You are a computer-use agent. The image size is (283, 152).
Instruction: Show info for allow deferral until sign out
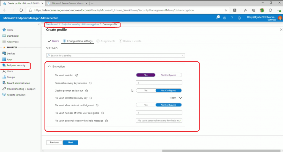tap(97, 105)
